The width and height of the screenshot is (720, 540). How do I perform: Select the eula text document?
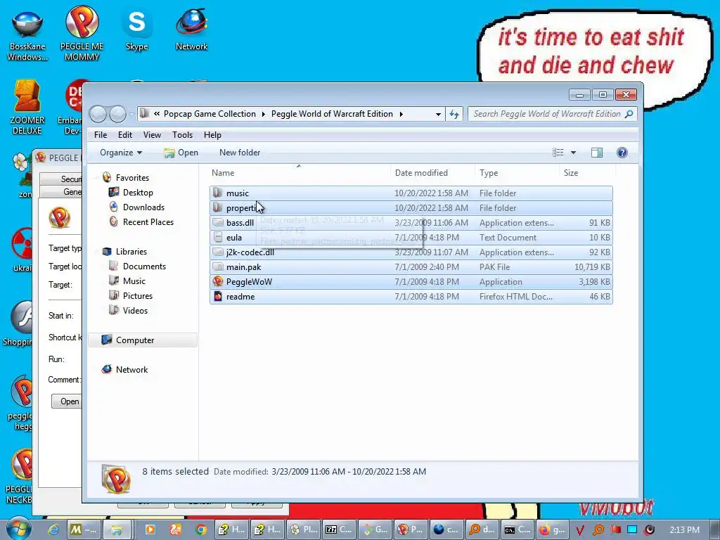coord(411,238)
